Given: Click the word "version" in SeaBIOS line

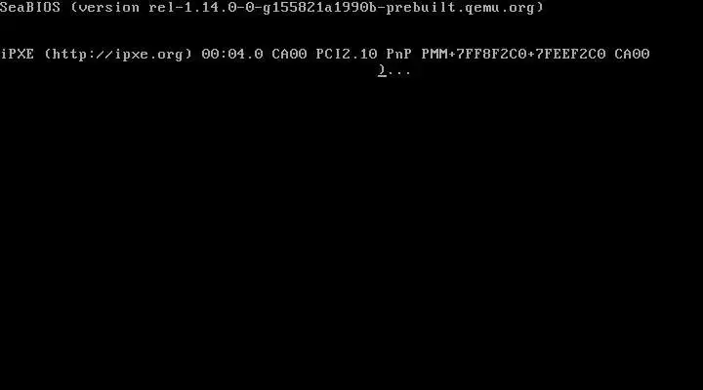Looking at the screenshot, I should 109,7.
